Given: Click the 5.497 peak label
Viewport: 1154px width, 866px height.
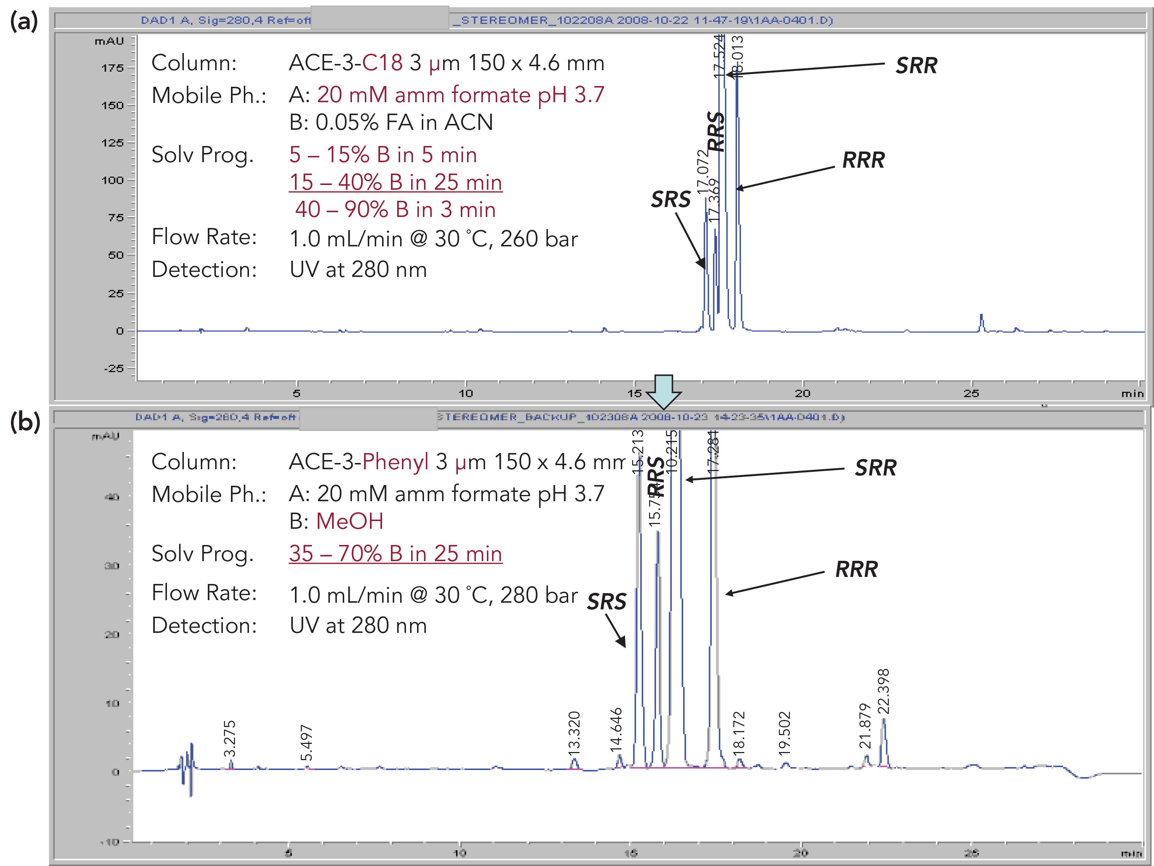Looking at the screenshot, I should click(307, 744).
